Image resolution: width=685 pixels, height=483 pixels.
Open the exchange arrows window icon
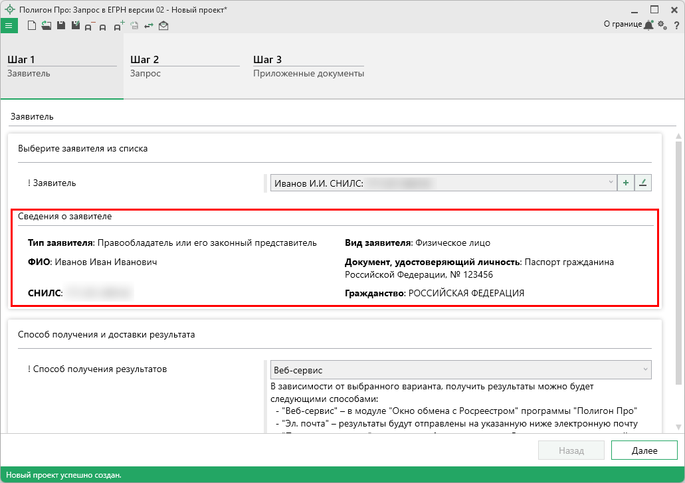pos(149,26)
